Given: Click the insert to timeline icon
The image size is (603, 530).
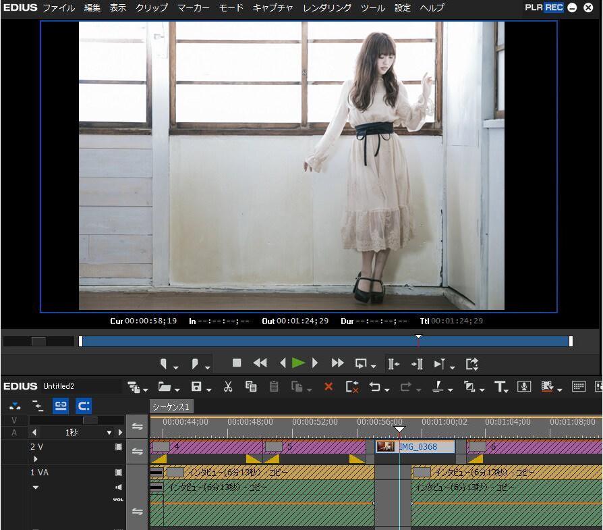Looking at the screenshot, I should coord(393,364).
